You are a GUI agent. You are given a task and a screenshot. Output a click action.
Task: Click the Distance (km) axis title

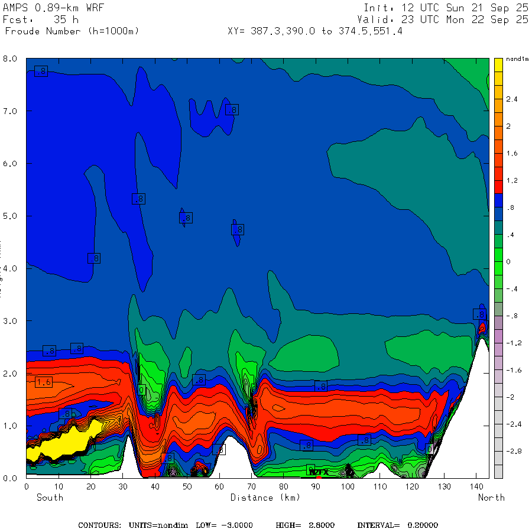[x=265, y=497]
